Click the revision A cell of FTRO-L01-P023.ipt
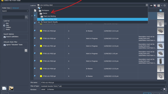 [x=69, y=61]
